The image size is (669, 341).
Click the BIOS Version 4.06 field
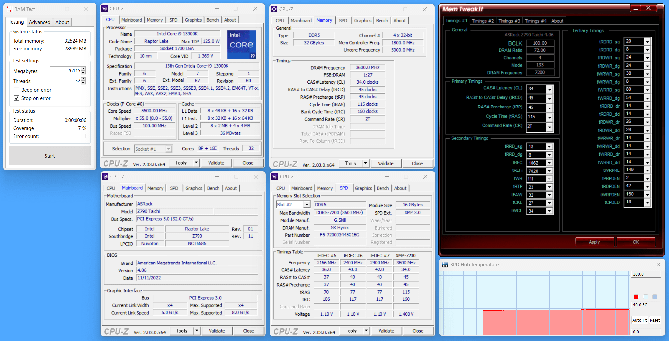click(x=197, y=270)
